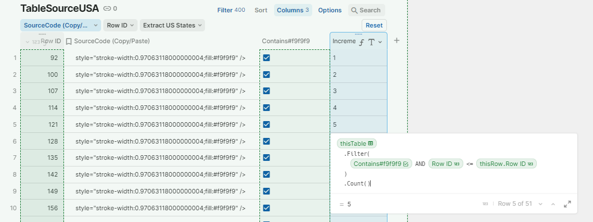Select the Increme cell with value 5
593x222 pixels.
(x=358, y=124)
